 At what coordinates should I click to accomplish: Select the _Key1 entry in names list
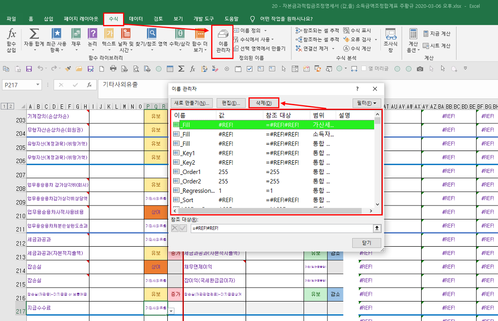(187, 153)
